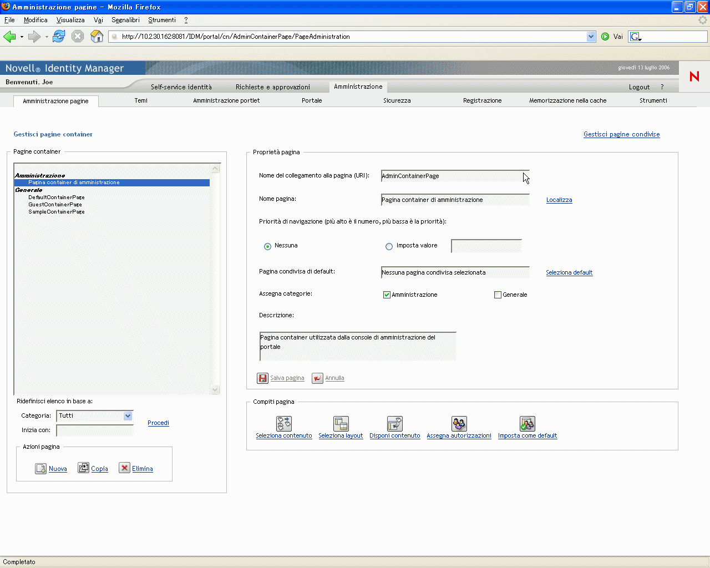Expand the browser URL history dropdown
This screenshot has width=710, height=568.
[x=591, y=37]
